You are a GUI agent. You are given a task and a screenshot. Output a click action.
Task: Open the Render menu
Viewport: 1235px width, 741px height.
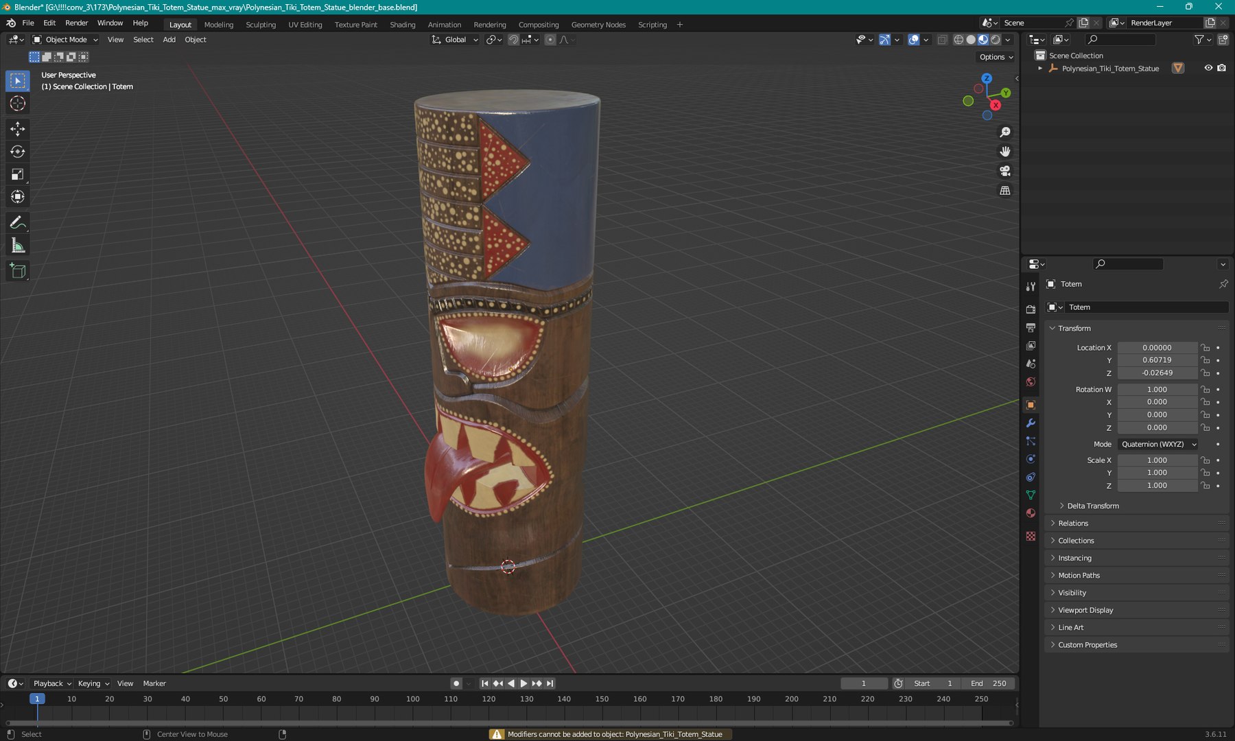click(76, 23)
